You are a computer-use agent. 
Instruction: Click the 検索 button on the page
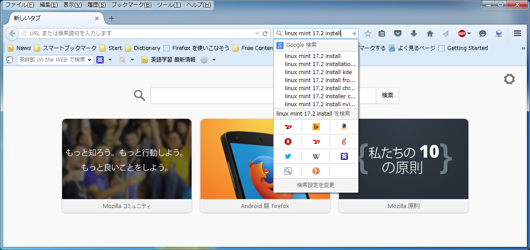[388, 96]
